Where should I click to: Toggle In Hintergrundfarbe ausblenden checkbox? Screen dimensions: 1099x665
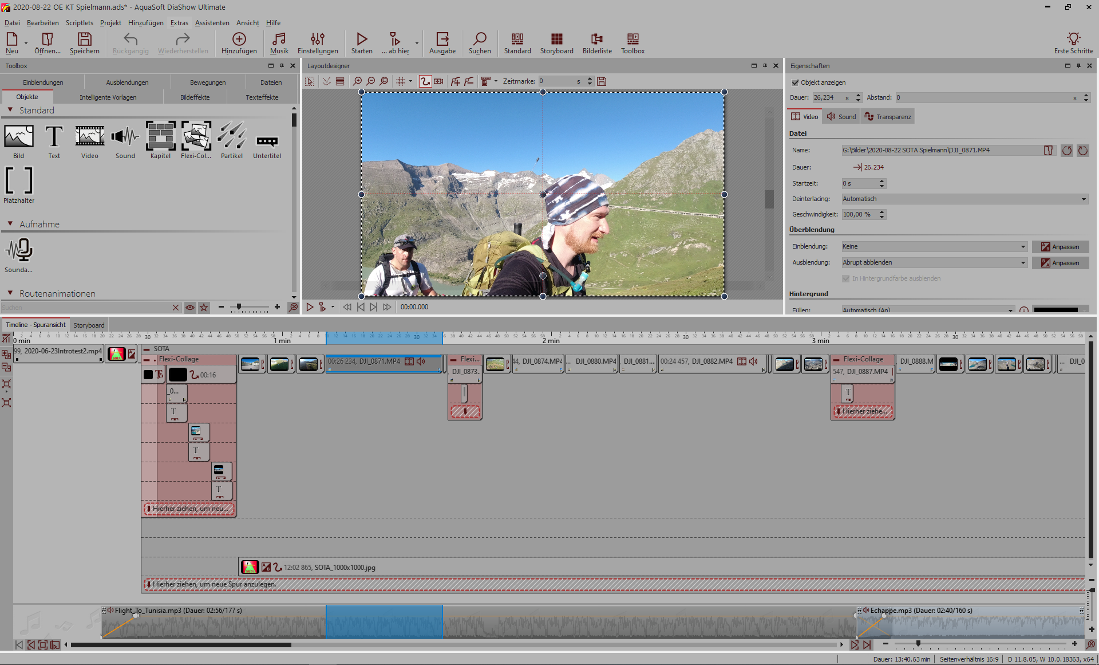pyautogui.click(x=845, y=278)
